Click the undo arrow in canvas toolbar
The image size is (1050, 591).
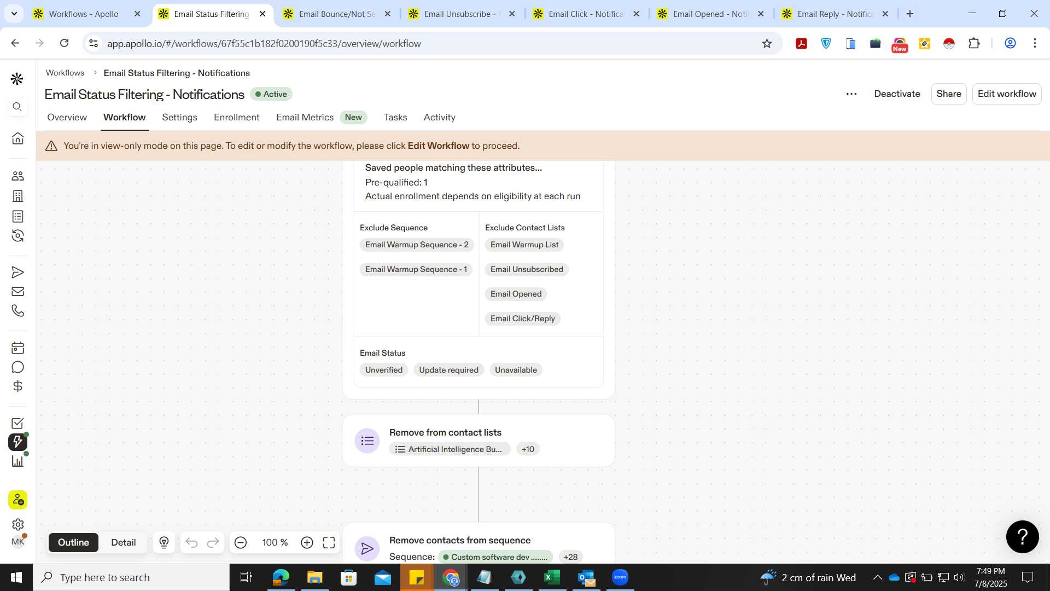coord(191,542)
